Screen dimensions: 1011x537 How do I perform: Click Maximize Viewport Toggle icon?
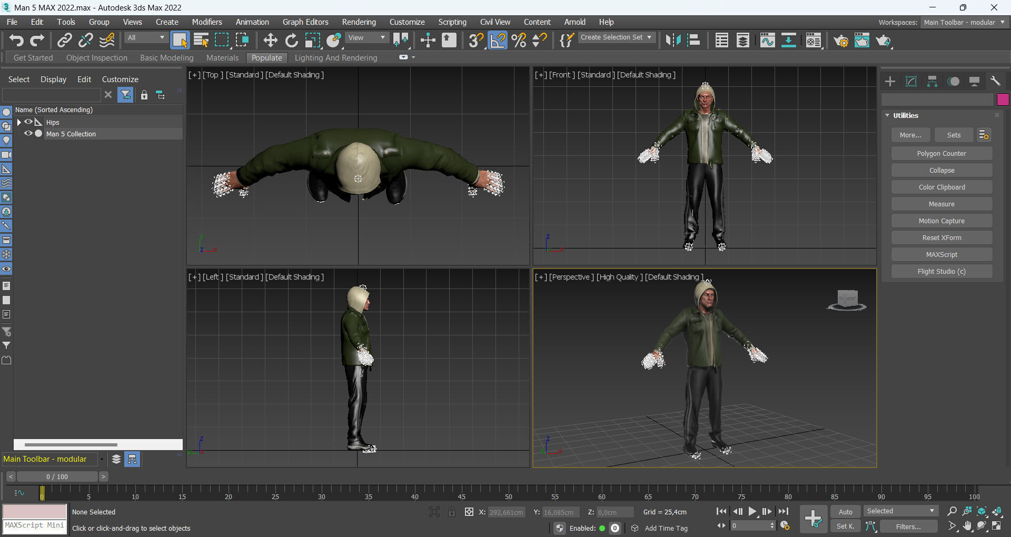pyautogui.click(x=997, y=526)
